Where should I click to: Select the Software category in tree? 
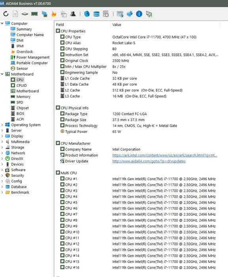(15, 170)
